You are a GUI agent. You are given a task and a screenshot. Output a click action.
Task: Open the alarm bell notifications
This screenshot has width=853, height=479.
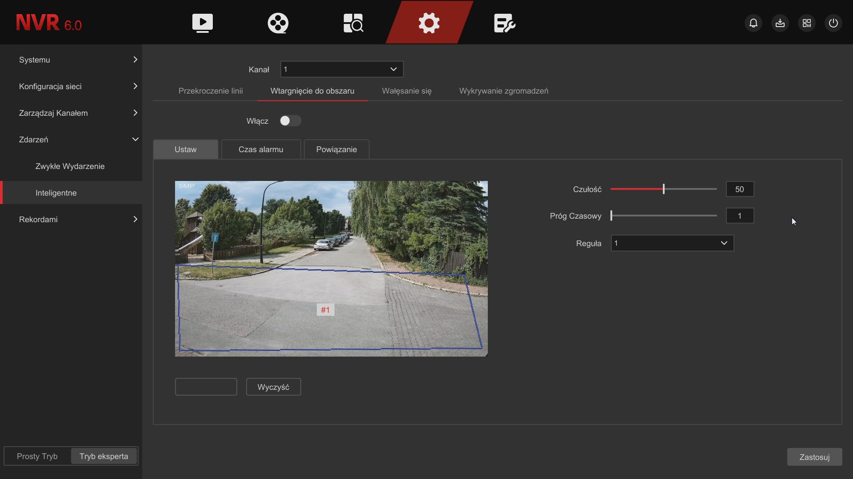pyautogui.click(x=753, y=23)
